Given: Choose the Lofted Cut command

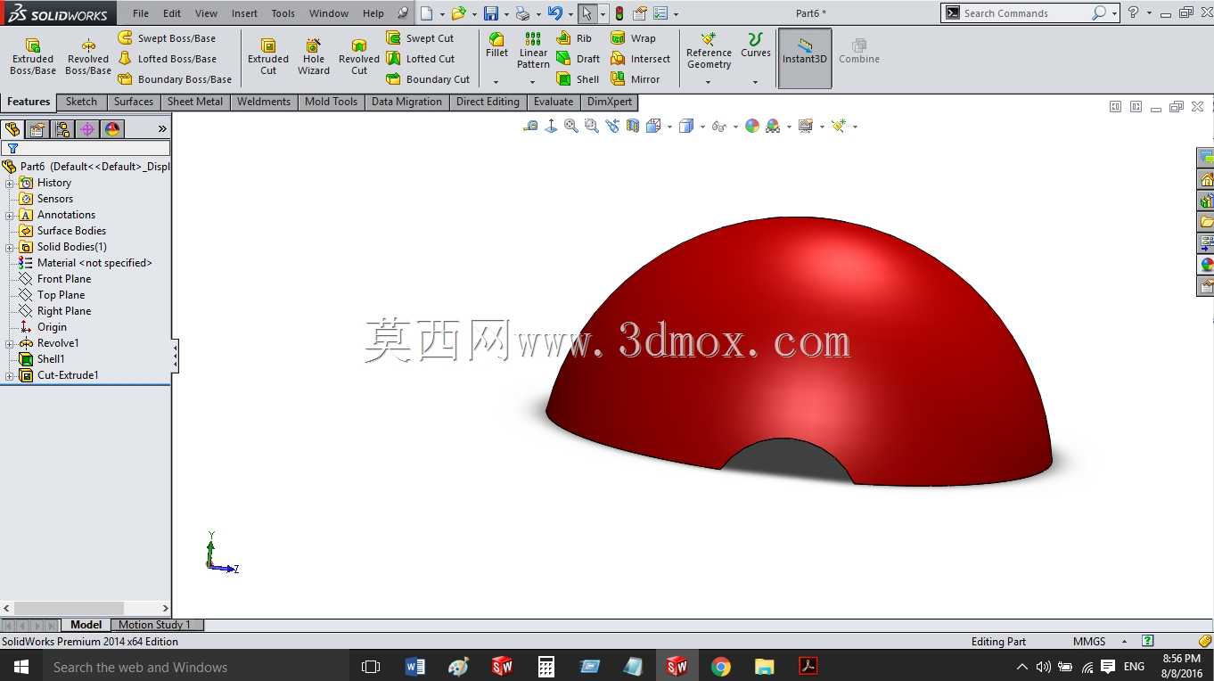Looking at the screenshot, I should click(420, 59).
